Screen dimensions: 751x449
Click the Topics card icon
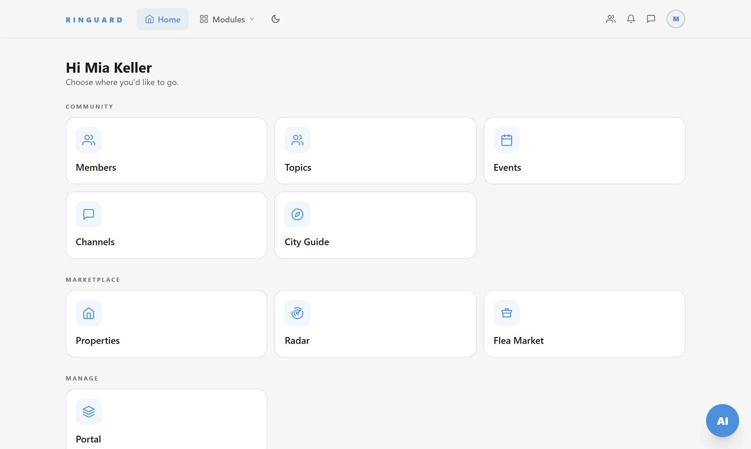(297, 140)
